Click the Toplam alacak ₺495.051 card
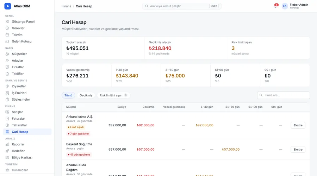317x176 pixels. coord(103,48)
